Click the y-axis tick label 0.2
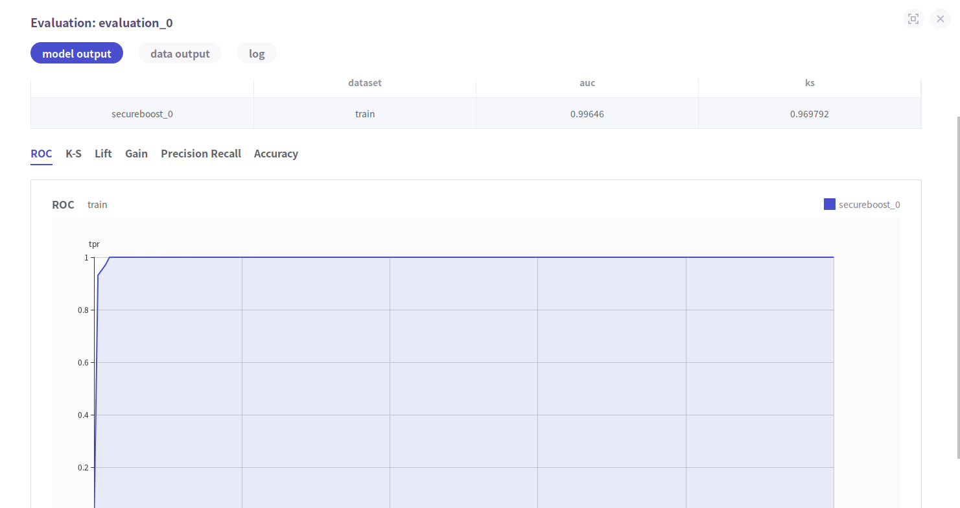The image size is (960, 508). (83, 467)
